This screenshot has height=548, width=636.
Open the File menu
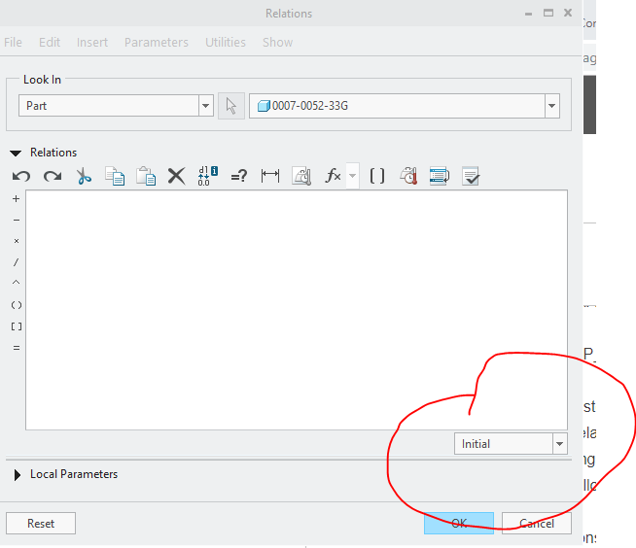point(13,42)
